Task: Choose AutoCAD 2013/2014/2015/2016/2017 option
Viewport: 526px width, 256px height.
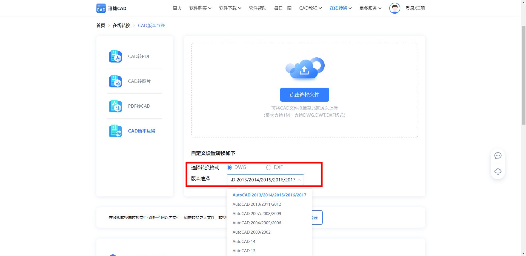Action: (x=269, y=195)
